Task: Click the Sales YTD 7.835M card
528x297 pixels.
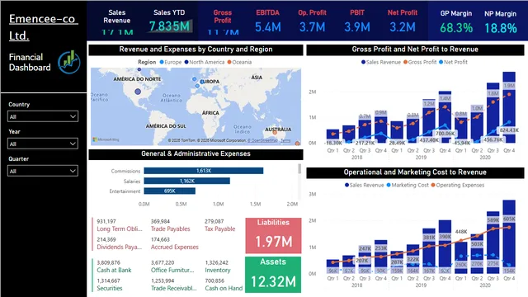Action: coord(169,21)
